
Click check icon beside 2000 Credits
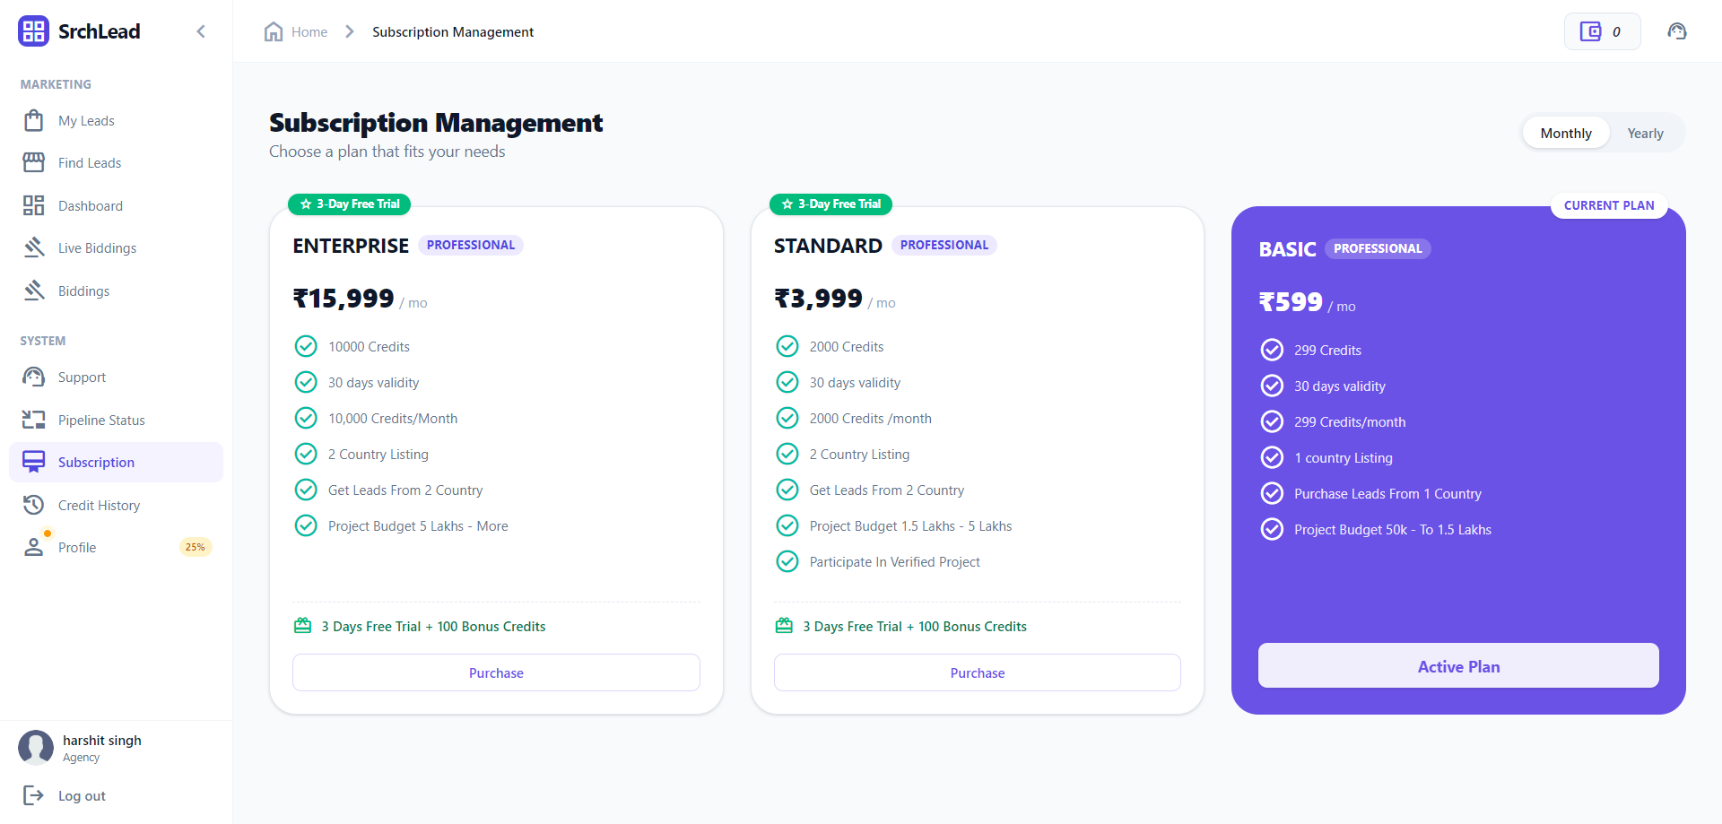click(787, 346)
